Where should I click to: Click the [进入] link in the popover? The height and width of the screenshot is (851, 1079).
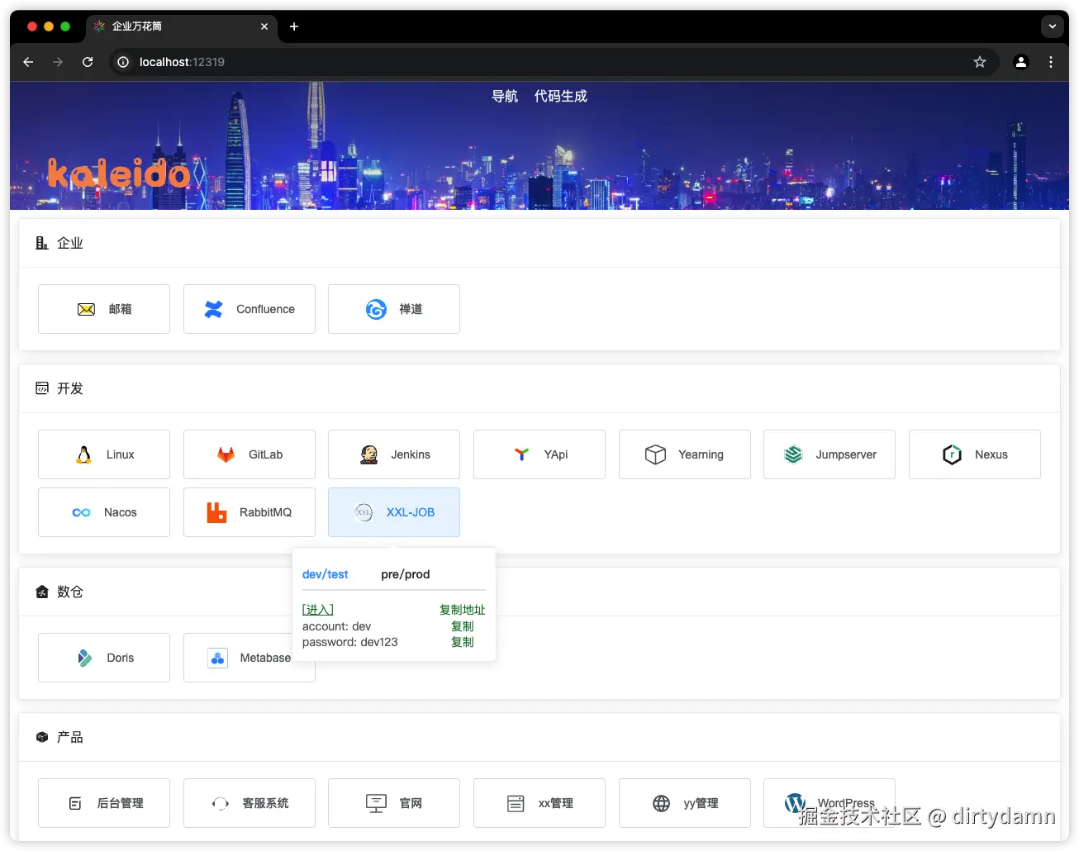tap(318, 610)
